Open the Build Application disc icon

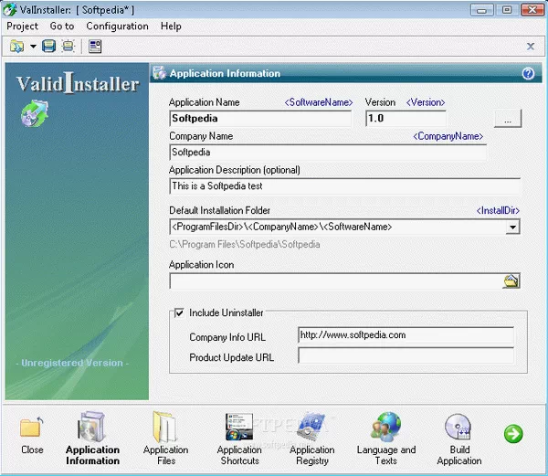pos(458,427)
